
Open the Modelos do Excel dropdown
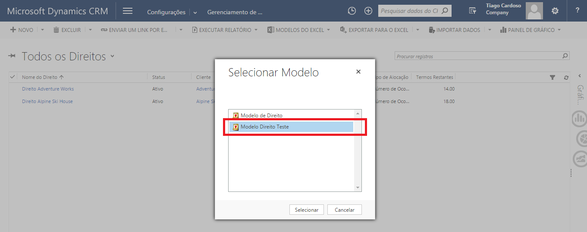[329, 30]
